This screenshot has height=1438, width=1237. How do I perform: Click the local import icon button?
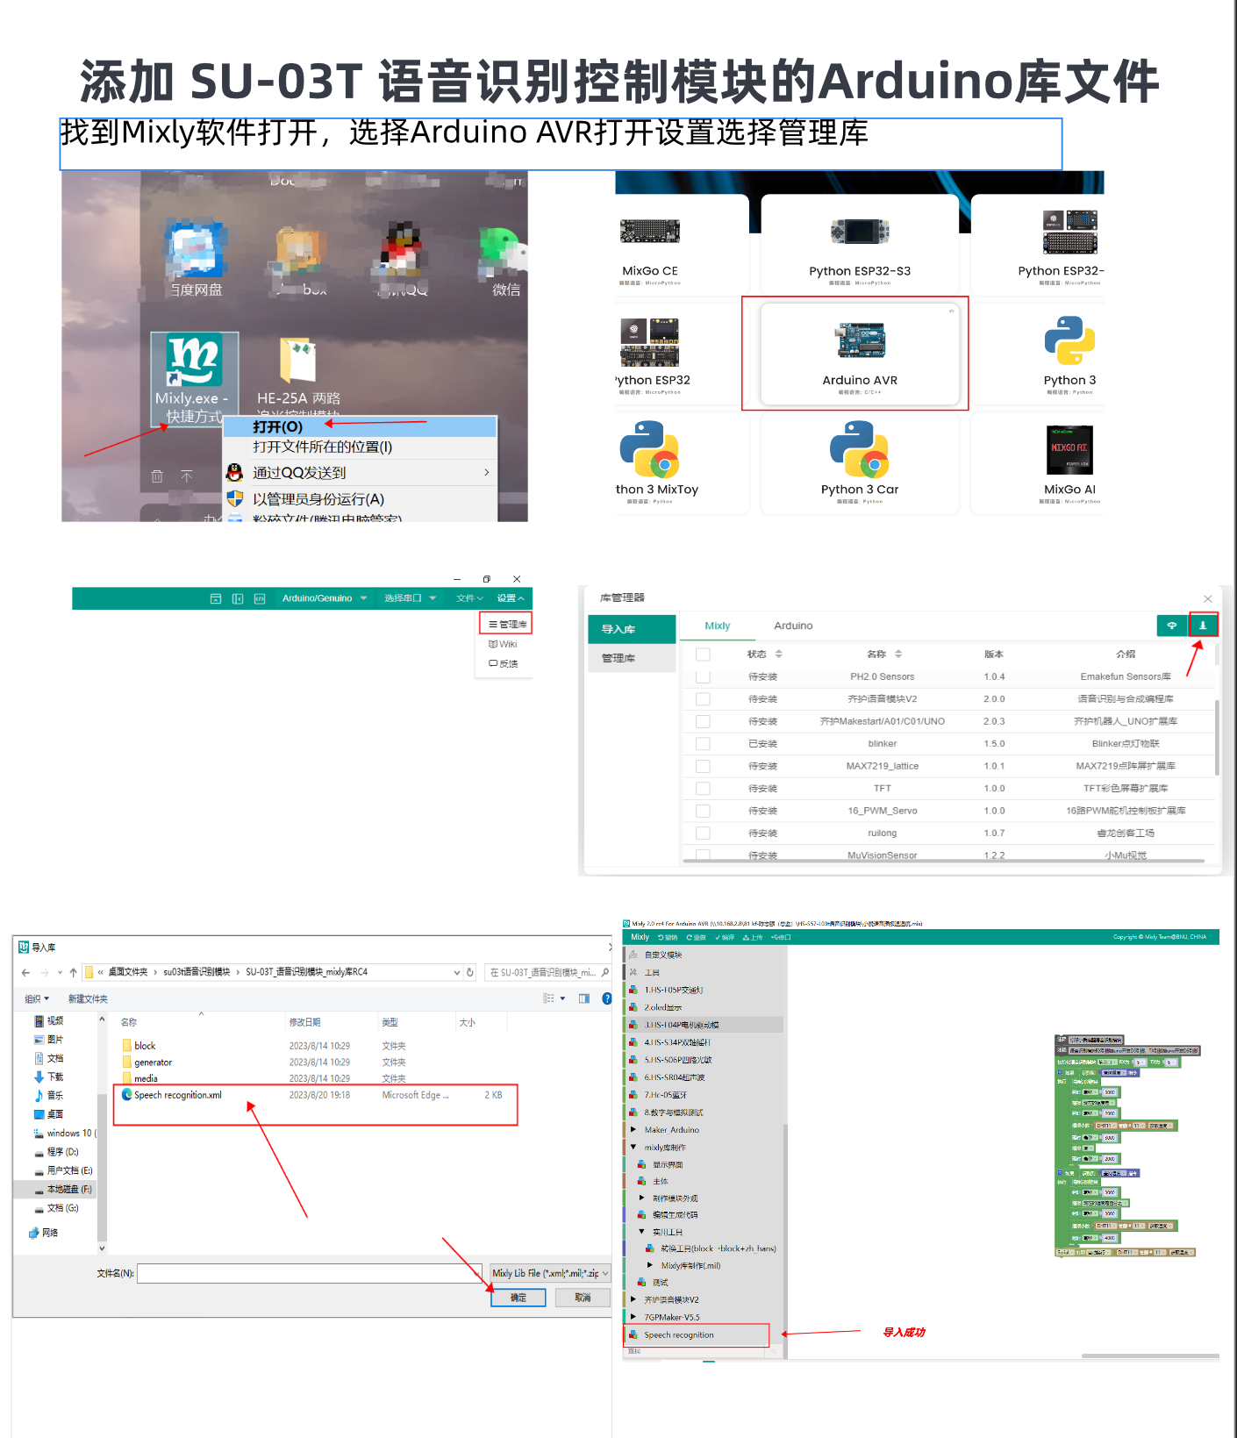click(1203, 626)
